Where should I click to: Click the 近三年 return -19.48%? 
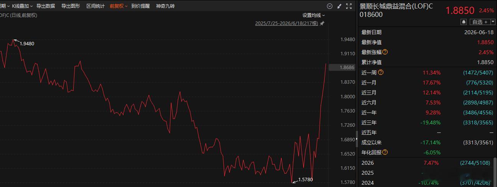pyautogui.click(x=431, y=122)
